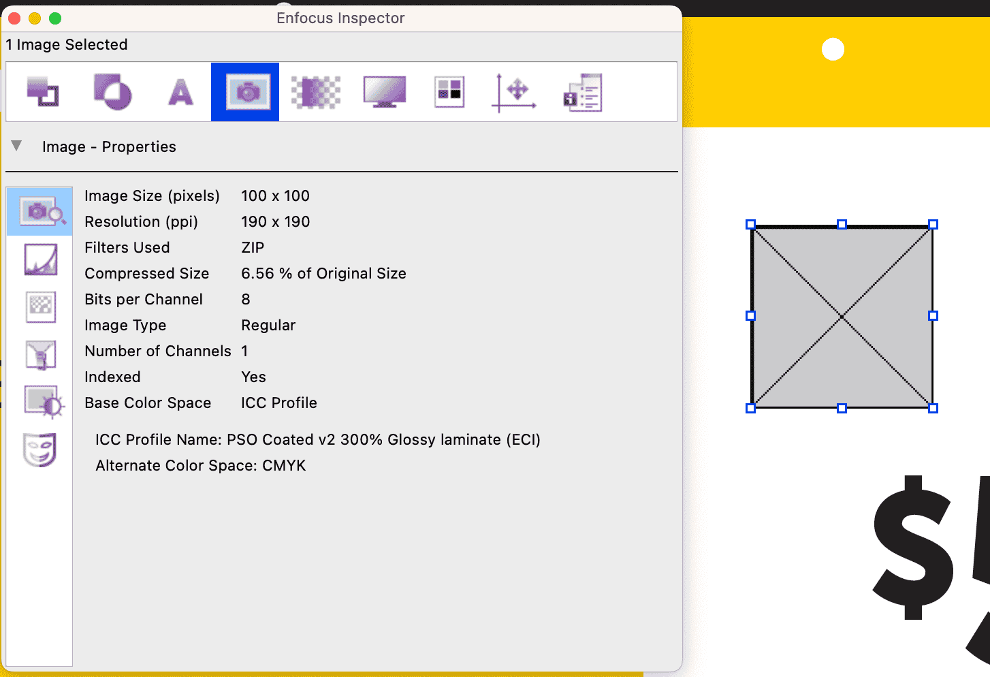Click the ICC Profile Name line

tap(318, 440)
